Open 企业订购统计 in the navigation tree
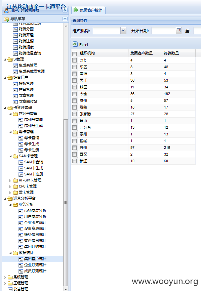This screenshot has height=291, width=201. pyautogui.click(x=35, y=265)
